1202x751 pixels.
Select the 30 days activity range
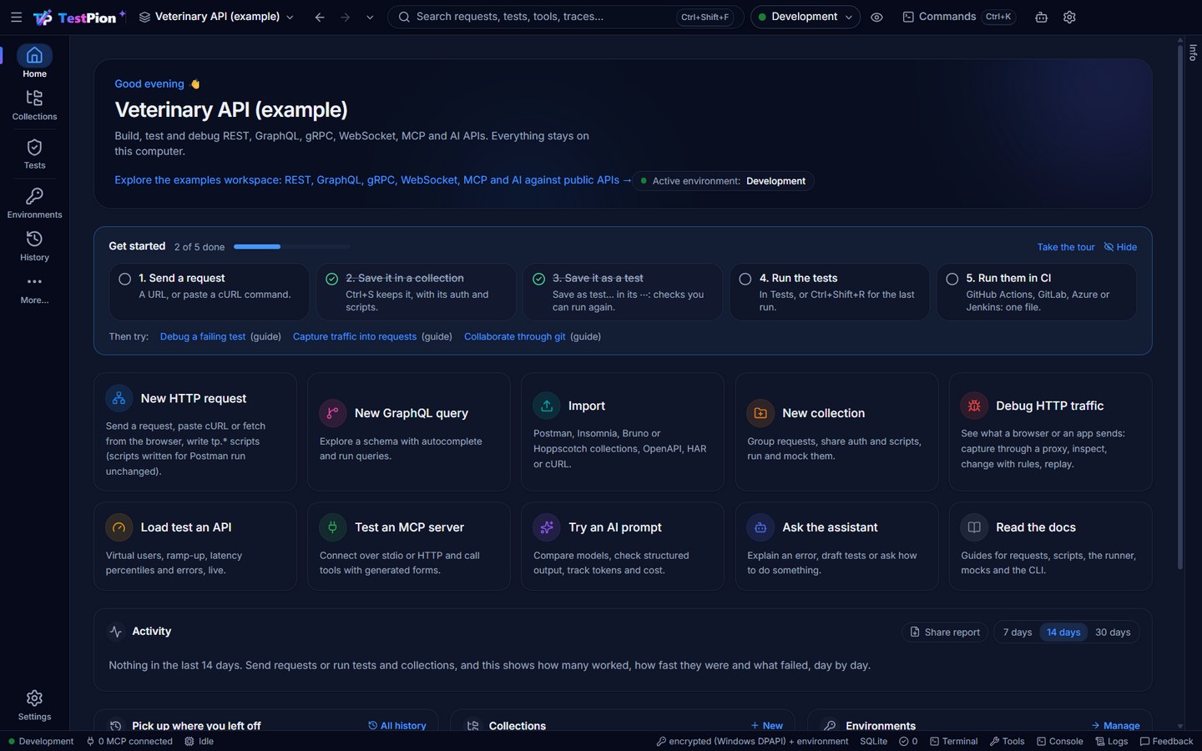(1113, 633)
